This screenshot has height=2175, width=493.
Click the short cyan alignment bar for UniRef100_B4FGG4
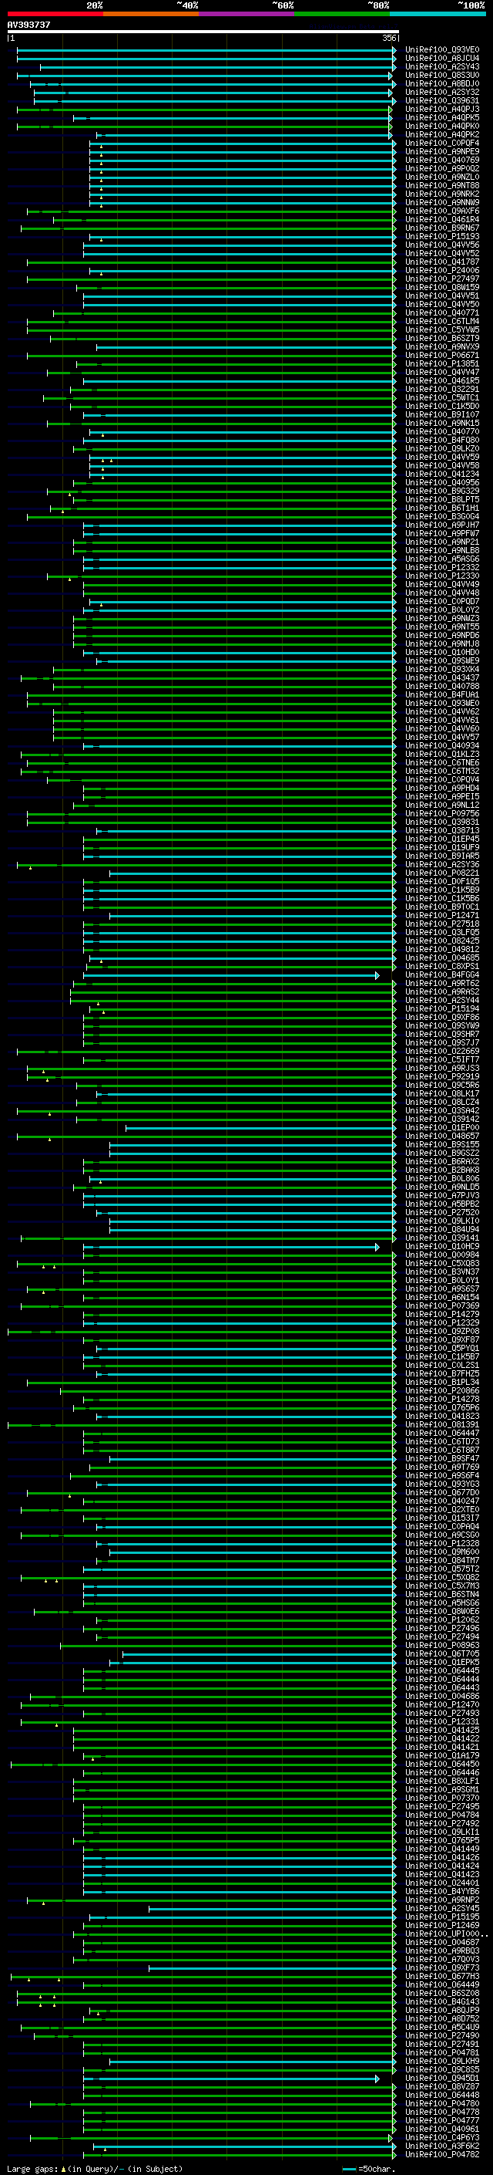[232, 975]
